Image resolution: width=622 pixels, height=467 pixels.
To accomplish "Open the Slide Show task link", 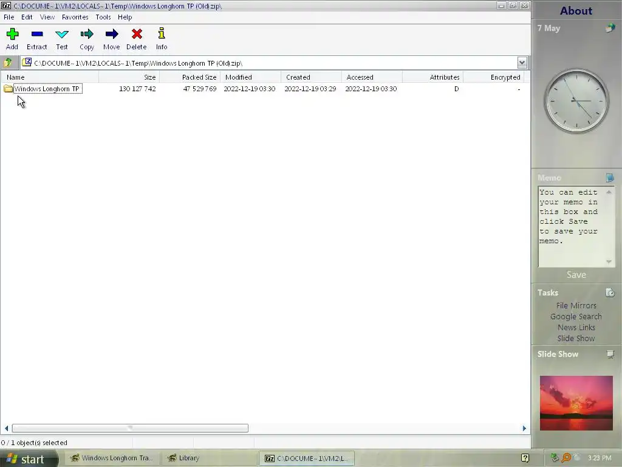I will pos(576,338).
